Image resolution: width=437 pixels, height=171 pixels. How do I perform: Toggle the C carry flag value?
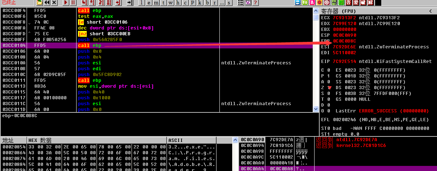(329, 70)
